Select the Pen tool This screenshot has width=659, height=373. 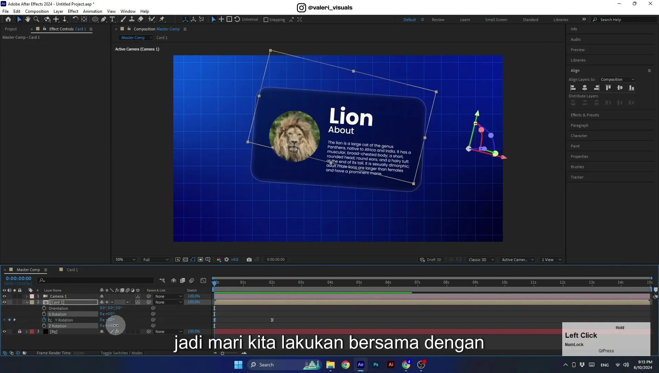click(104, 20)
